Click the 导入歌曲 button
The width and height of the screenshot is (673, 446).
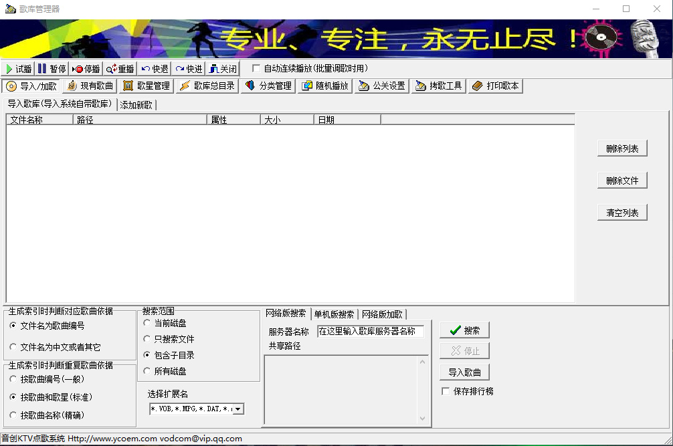(464, 372)
